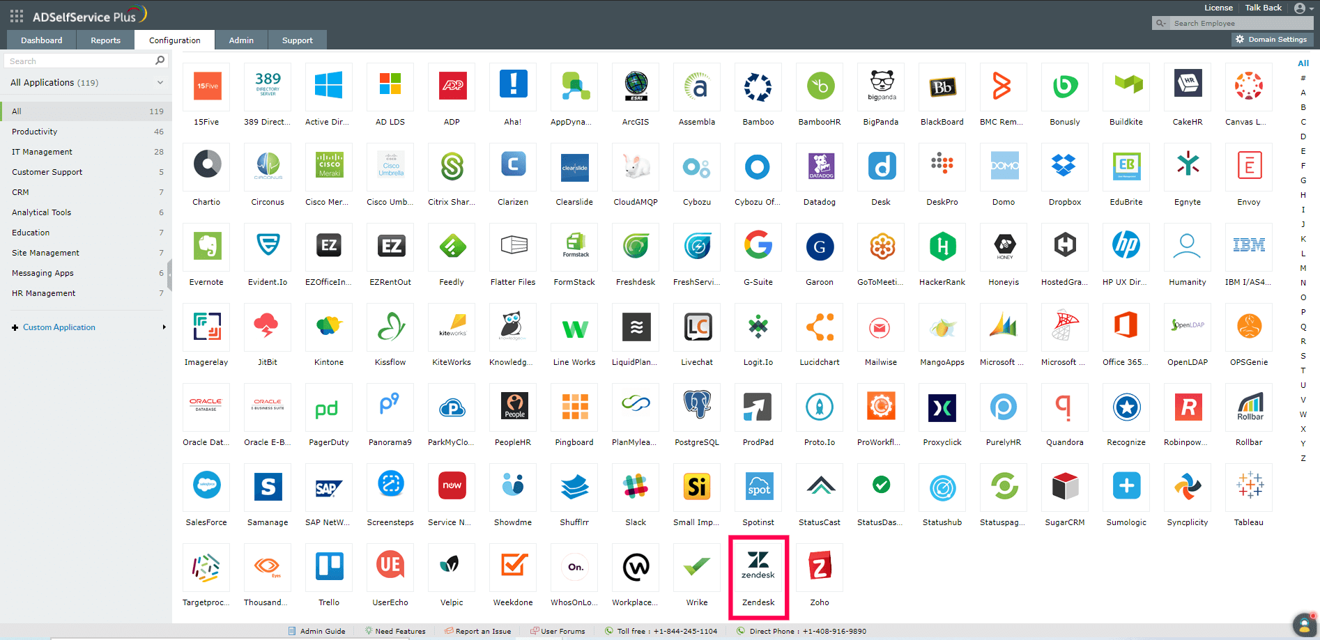Click the Freshdesk application icon
Viewport: 1320px width, 640px height.
tap(636, 247)
